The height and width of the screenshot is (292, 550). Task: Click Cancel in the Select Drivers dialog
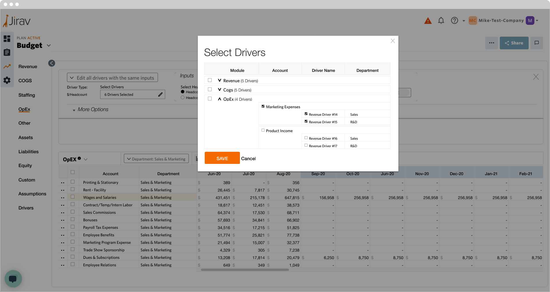point(248,158)
